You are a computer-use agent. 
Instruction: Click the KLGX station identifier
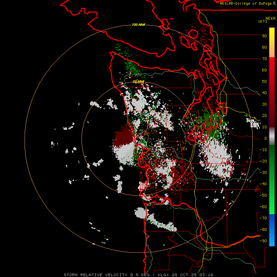[x=164, y=275]
